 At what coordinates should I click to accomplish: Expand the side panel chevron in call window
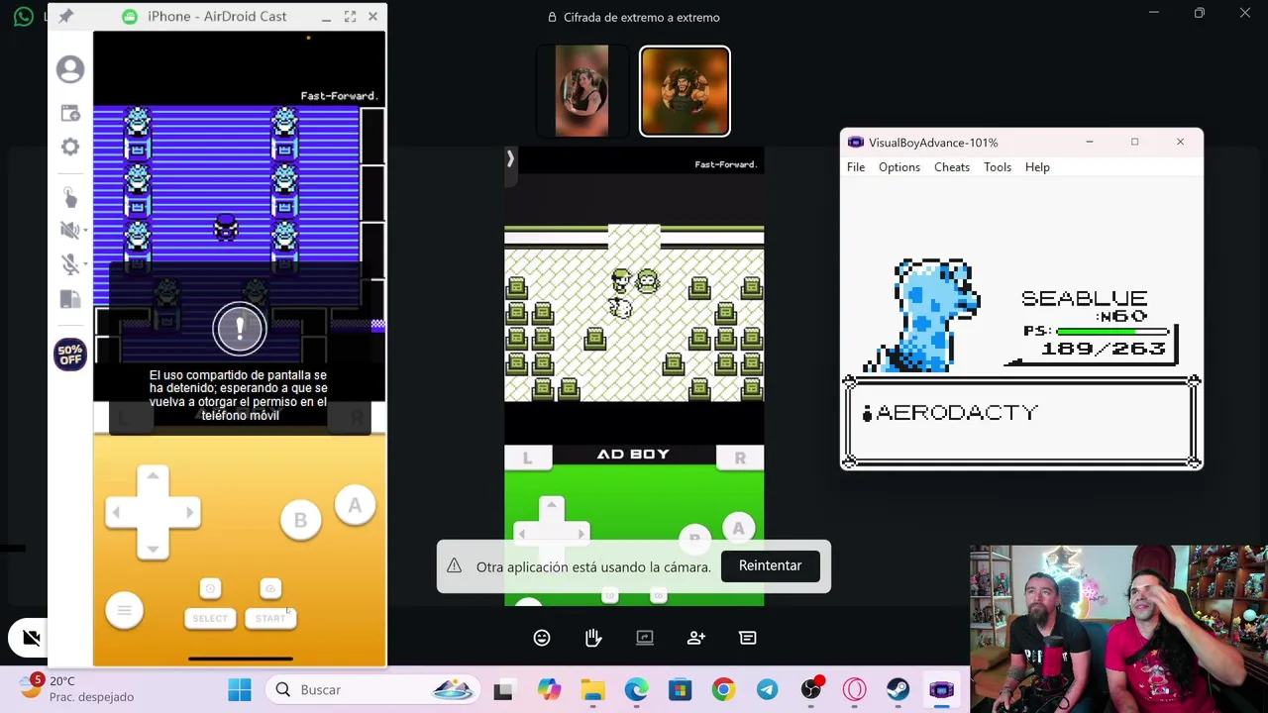[x=510, y=158]
